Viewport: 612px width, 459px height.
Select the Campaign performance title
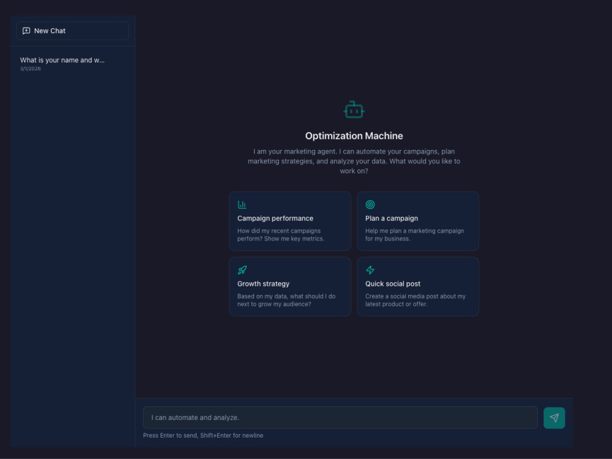(x=275, y=218)
